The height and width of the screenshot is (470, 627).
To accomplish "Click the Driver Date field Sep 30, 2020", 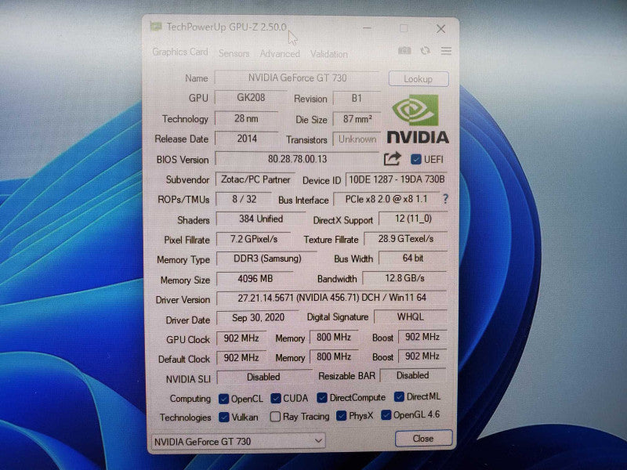I will point(258,318).
